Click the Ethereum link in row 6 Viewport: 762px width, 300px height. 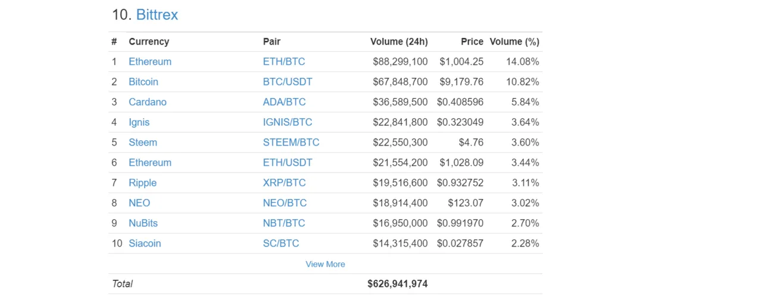150,163
